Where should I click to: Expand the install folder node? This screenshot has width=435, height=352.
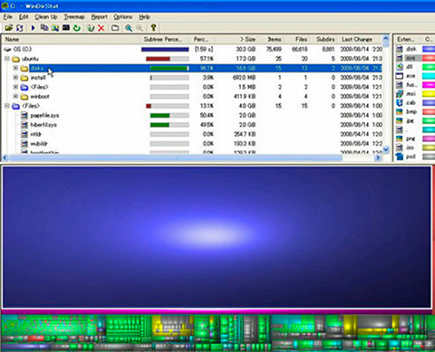pyautogui.click(x=15, y=78)
